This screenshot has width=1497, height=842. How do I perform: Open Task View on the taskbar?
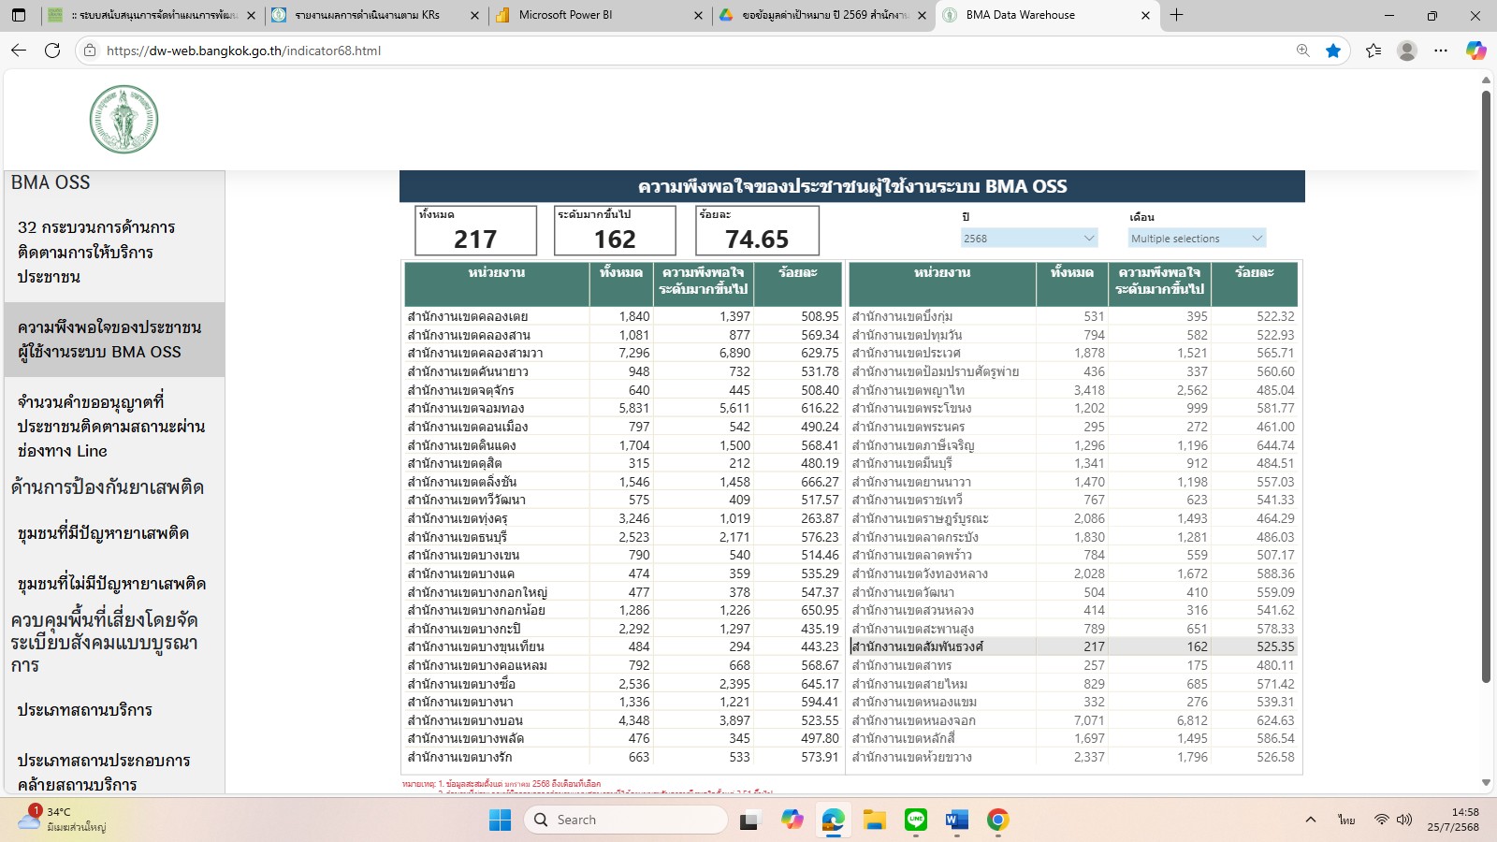pos(748,820)
